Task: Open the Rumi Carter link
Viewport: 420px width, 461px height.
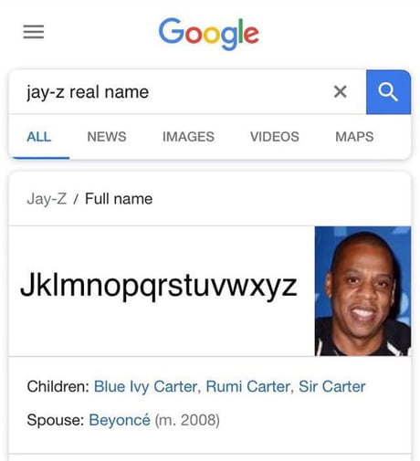Action: click(x=248, y=387)
